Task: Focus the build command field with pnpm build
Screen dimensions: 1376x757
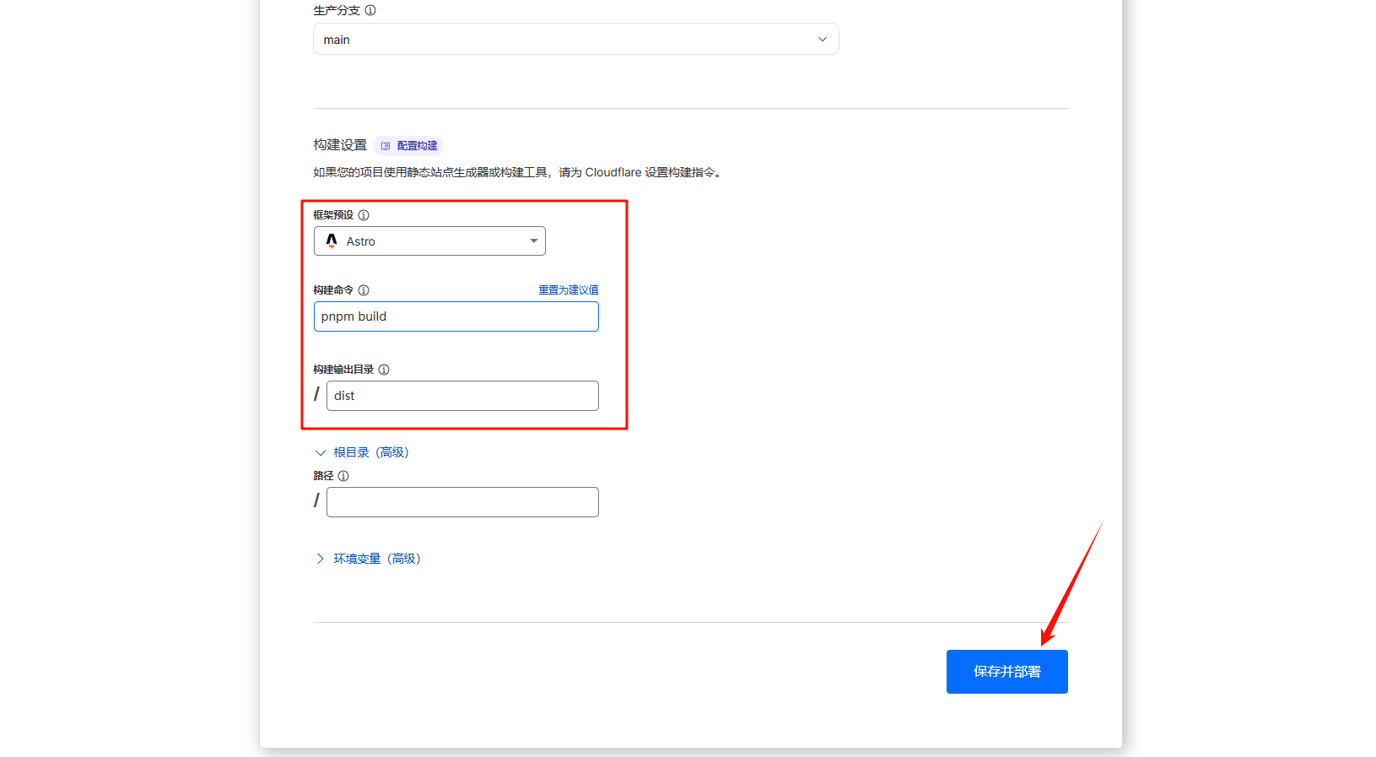Action: 456,316
